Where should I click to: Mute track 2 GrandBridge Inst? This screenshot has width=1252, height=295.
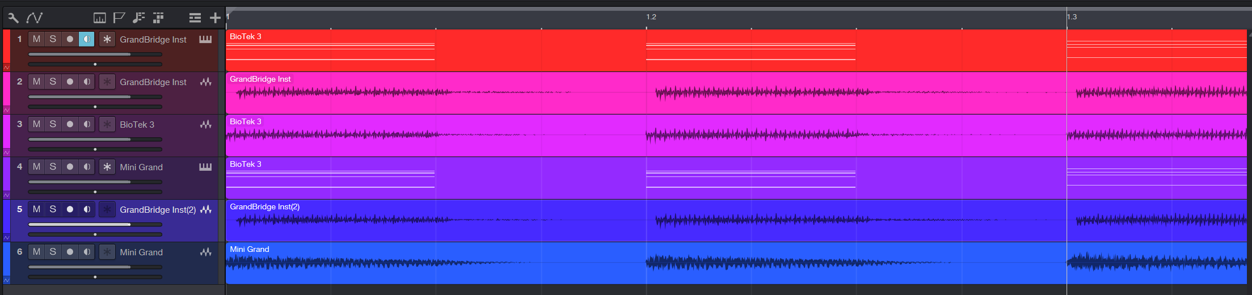(36, 82)
